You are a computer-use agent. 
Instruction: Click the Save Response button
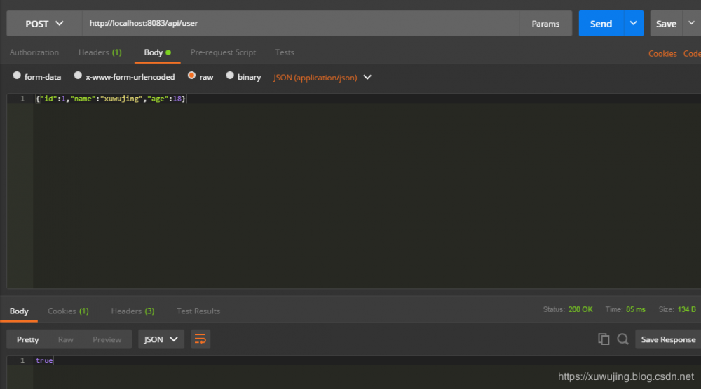coord(668,339)
